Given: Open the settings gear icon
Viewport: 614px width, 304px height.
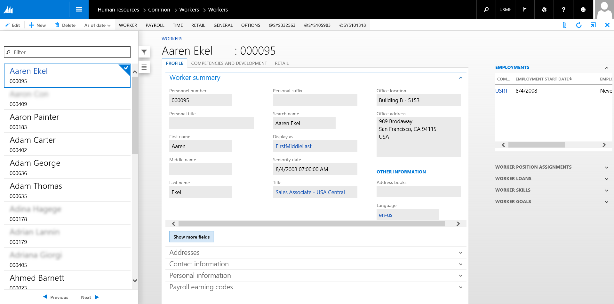Looking at the screenshot, I should (x=544, y=10).
